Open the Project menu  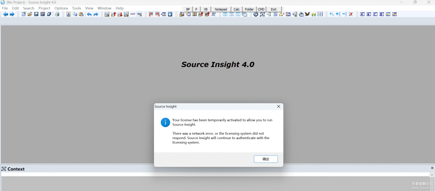tap(44, 8)
